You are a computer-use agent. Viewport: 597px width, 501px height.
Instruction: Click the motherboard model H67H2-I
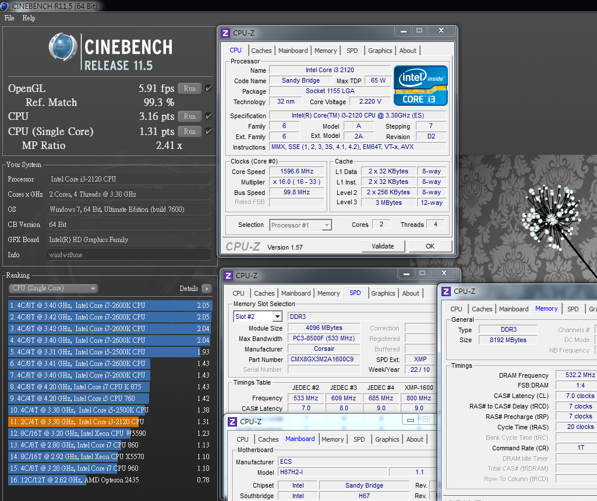pyautogui.click(x=333, y=472)
